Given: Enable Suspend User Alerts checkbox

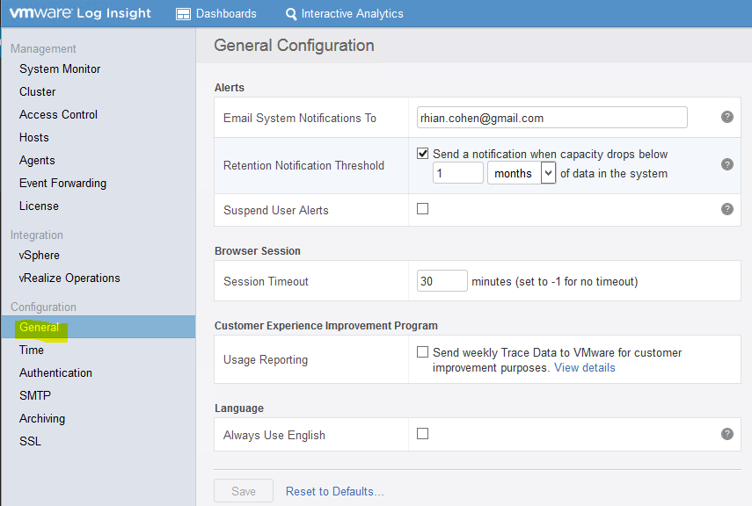Looking at the screenshot, I should (x=422, y=208).
